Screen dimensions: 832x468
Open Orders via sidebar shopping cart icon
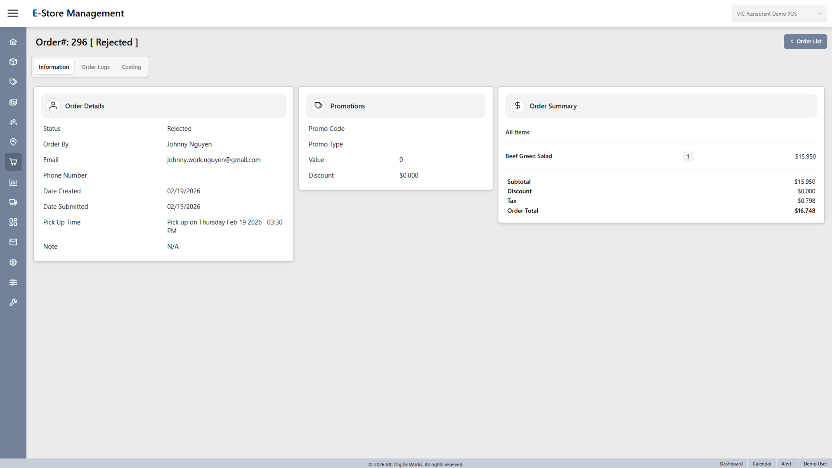[x=13, y=162]
